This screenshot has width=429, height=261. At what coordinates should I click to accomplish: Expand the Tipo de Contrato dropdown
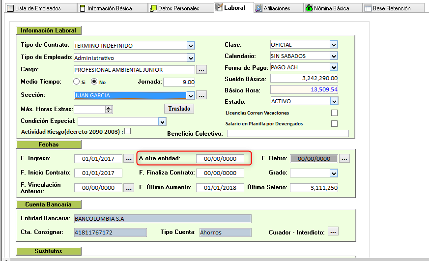tap(191, 46)
